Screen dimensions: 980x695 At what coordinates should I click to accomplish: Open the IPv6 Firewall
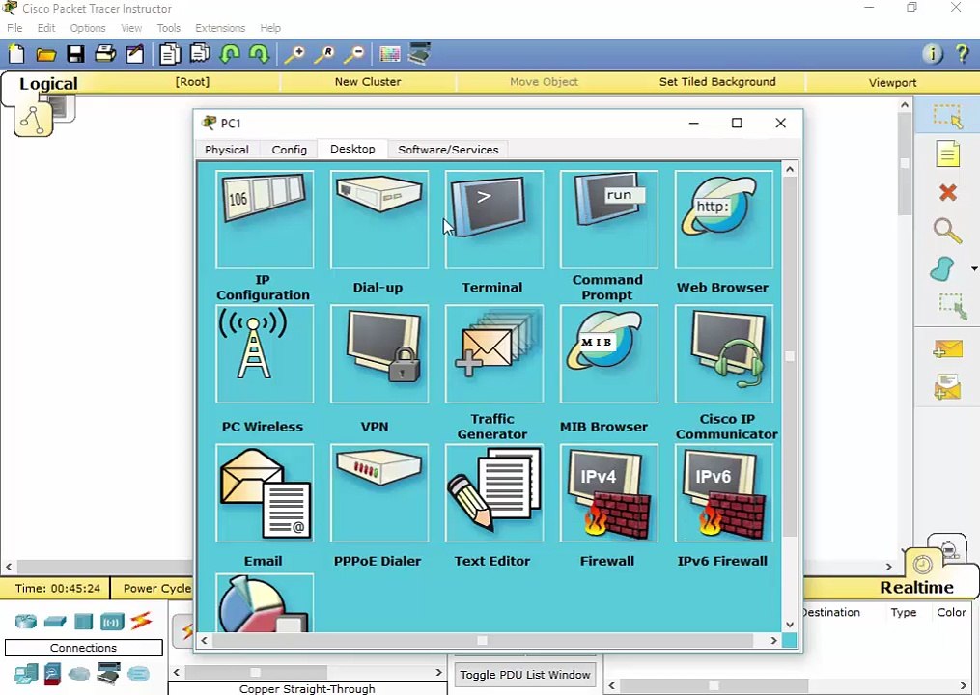tap(724, 493)
